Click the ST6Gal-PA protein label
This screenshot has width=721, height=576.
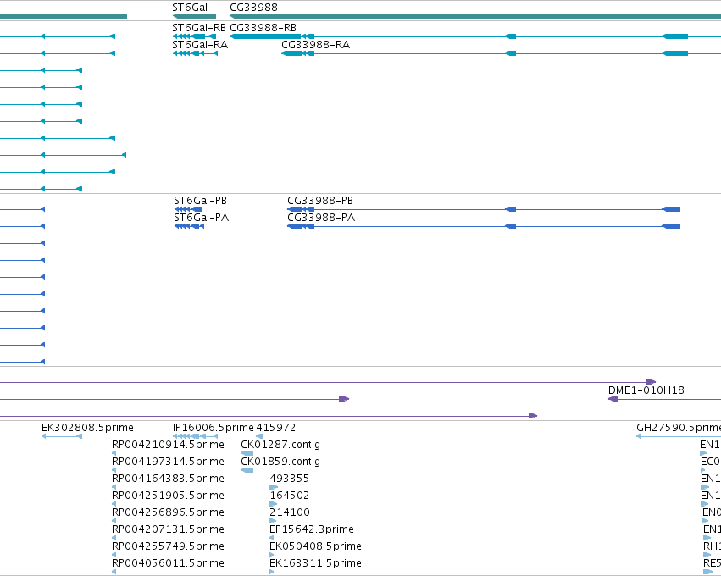pyautogui.click(x=201, y=218)
